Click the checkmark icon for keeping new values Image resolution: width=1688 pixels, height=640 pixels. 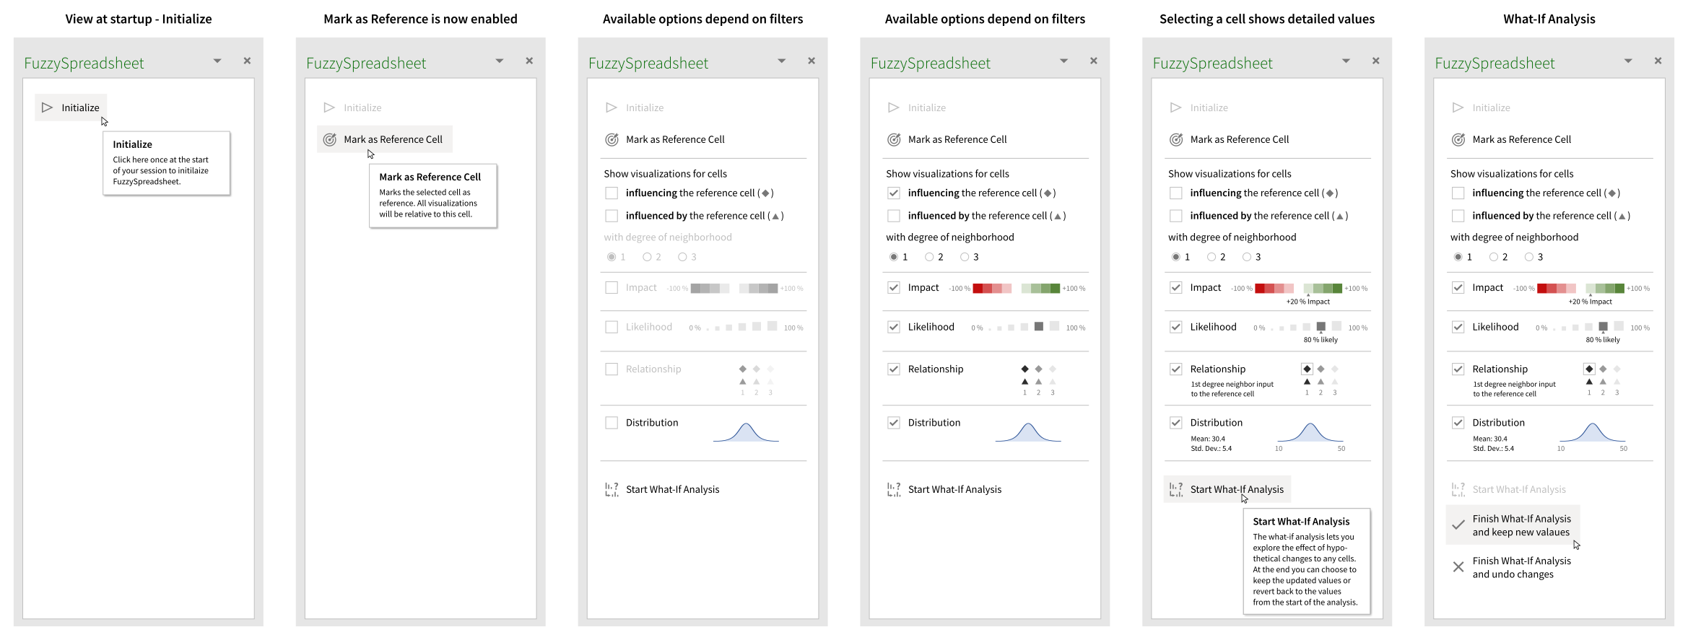point(1458,525)
